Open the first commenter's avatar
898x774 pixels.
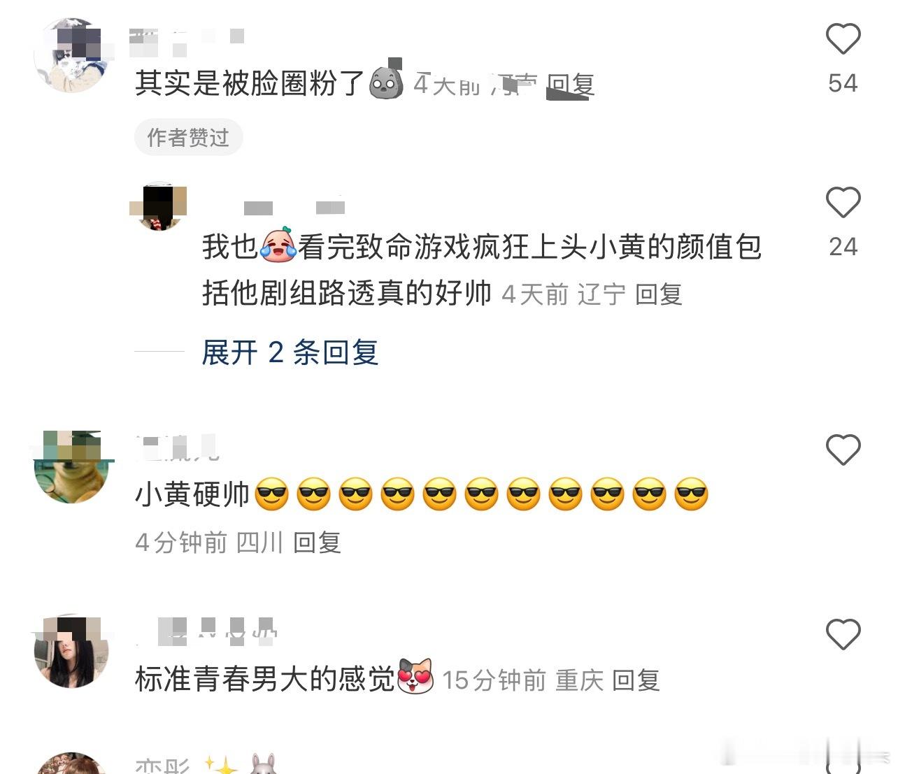(71, 56)
